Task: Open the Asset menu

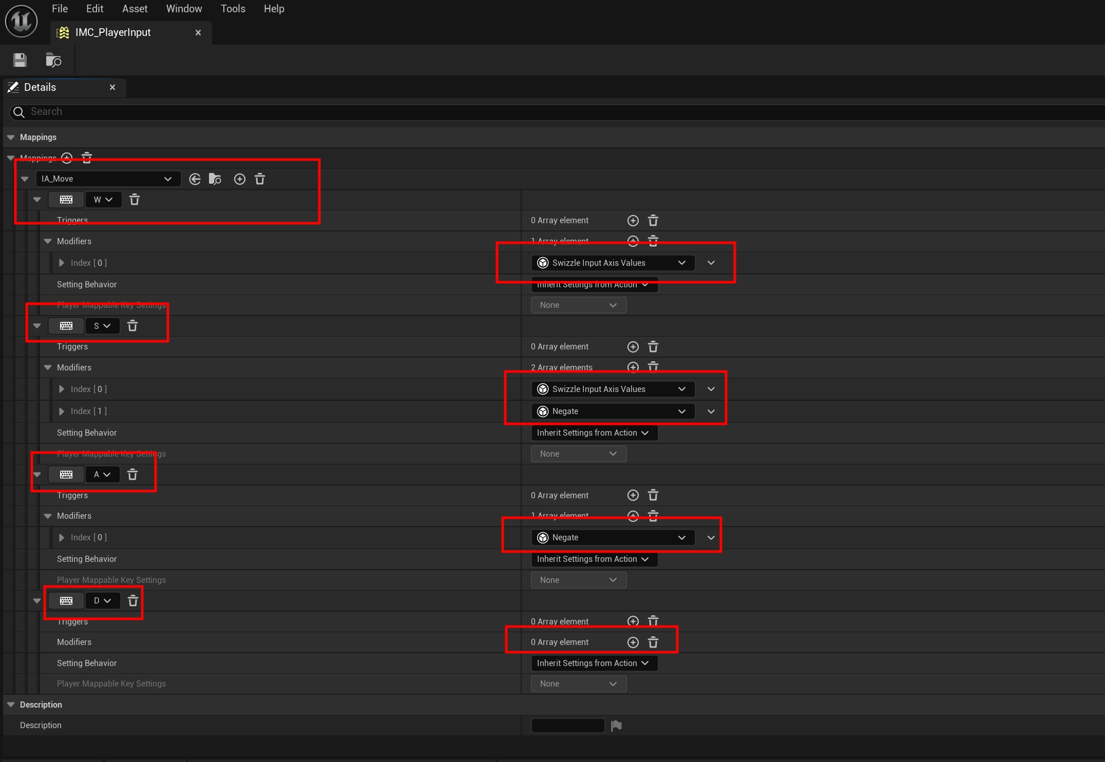Action: coord(135,9)
